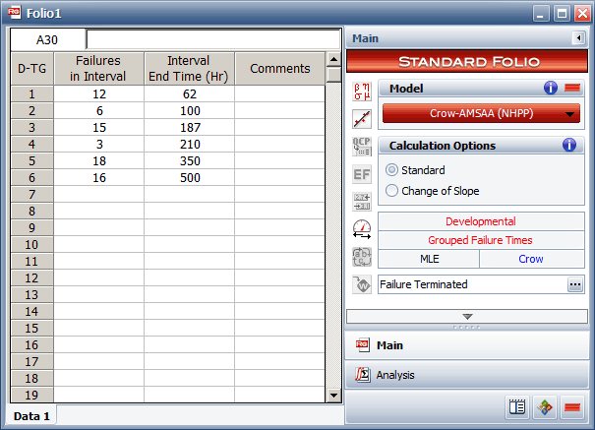Click the Model info icon
The height and width of the screenshot is (430, 595).
(x=551, y=89)
